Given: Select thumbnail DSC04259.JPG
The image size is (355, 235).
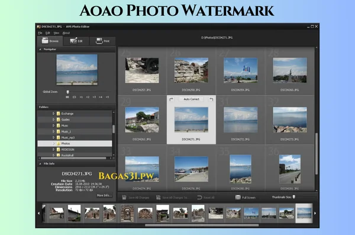Looking at the screenshot, I should (240, 70).
